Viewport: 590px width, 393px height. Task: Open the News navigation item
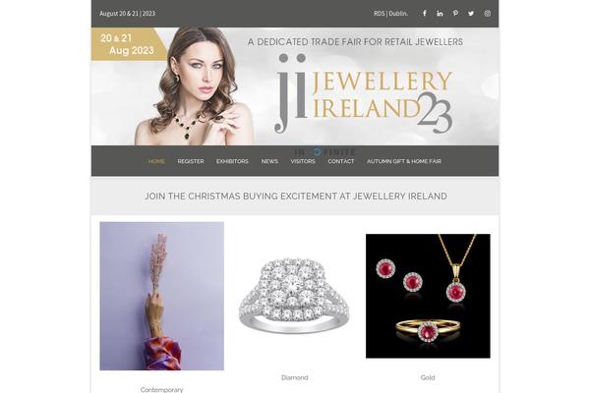click(x=269, y=161)
